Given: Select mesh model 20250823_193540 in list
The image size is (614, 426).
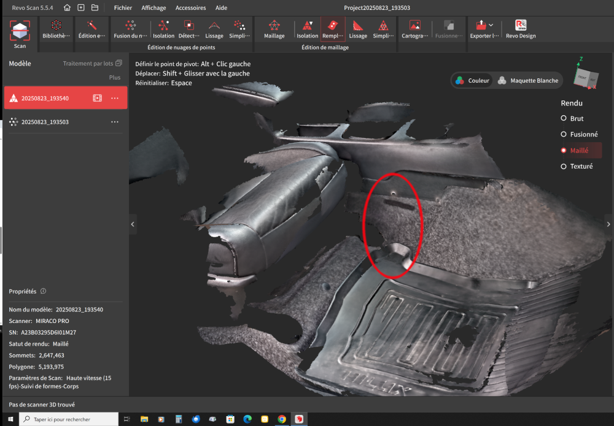Looking at the screenshot, I should coord(66,97).
